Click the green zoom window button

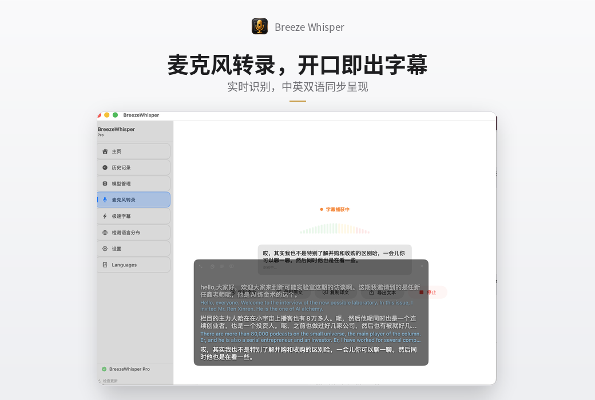point(115,115)
